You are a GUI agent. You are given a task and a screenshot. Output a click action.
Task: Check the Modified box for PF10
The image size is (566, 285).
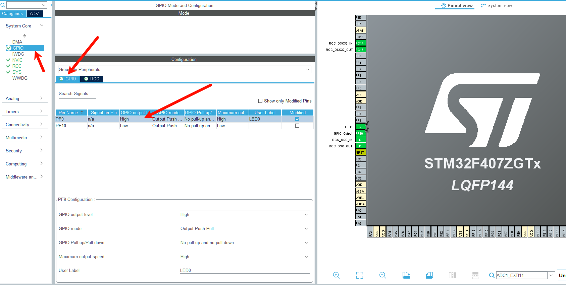[x=297, y=126]
